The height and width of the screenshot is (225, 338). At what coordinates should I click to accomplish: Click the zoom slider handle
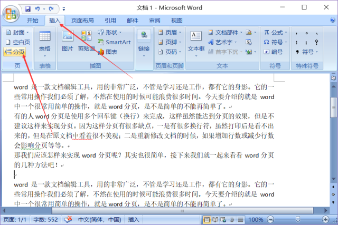[298, 220]
